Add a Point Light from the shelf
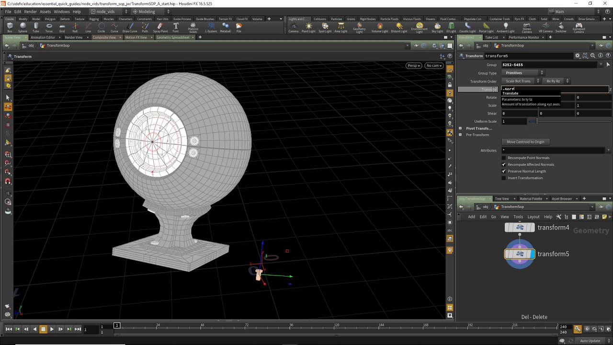This screenshot has height=345, width=613. 308,28
